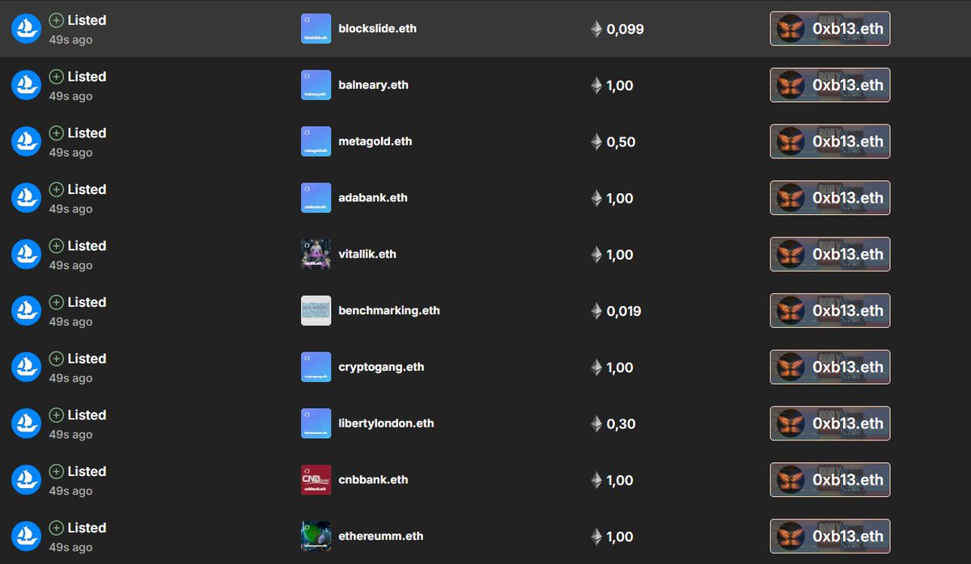971x564 pixels.
Task: Click the Ethereum icon beside price 0,30
Action: tap(596, 423)
